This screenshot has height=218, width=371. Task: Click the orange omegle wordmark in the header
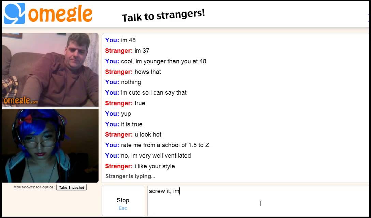pyautogui.click(x=60, y=14)
